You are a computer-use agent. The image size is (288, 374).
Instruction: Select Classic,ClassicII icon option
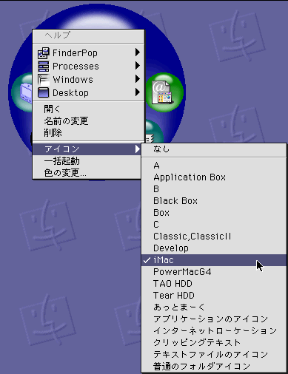[214, 237]
